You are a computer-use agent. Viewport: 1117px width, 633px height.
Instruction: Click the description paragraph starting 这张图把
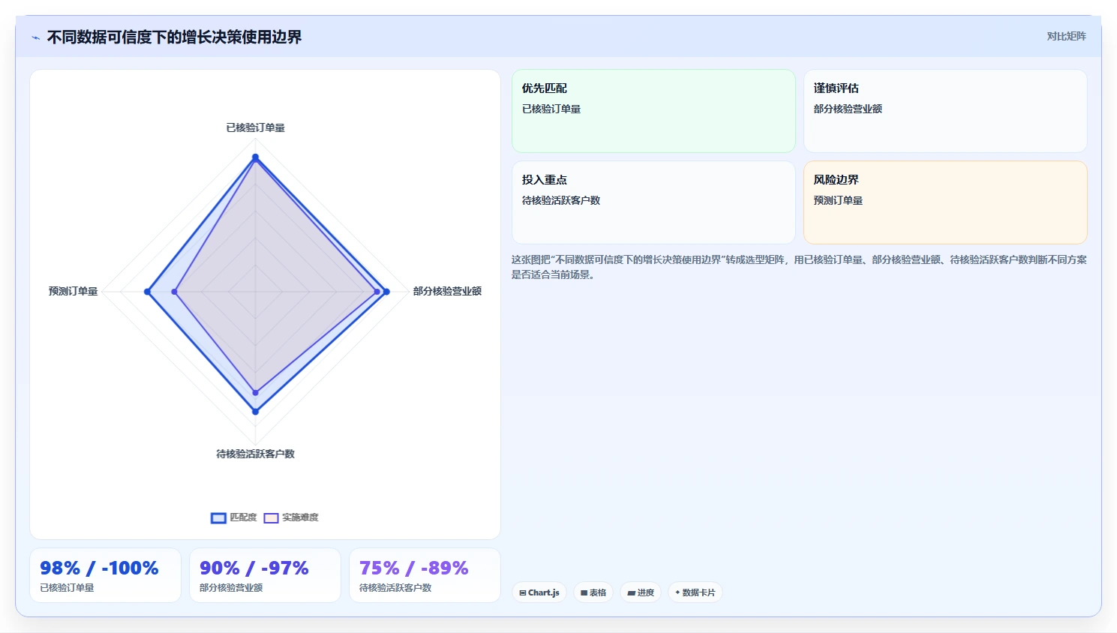point(799,267)
